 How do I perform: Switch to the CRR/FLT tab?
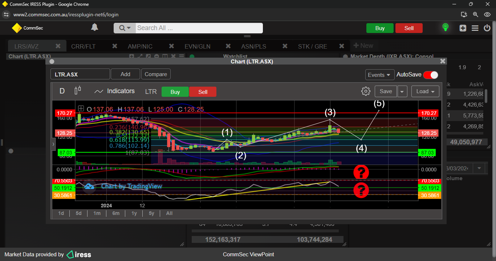83,46
